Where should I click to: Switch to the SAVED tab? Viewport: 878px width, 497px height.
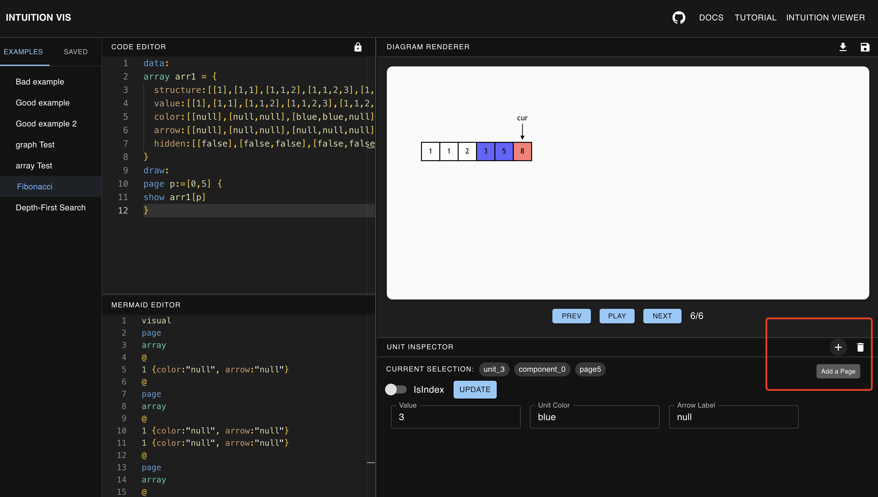tap(75, 51)
